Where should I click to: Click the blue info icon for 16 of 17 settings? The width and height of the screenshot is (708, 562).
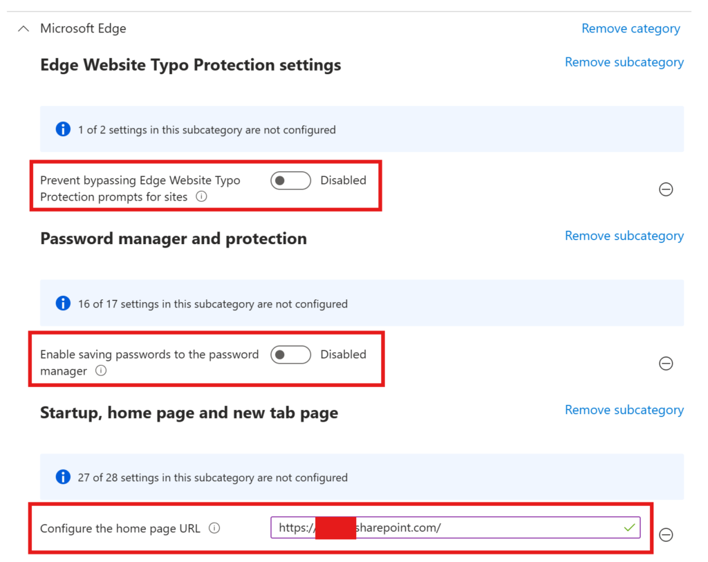click(63, 303)
